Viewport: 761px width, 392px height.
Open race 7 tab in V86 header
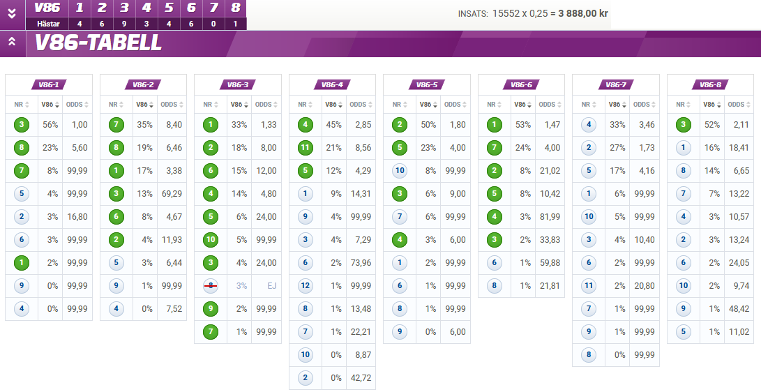[x=213, y=8]
